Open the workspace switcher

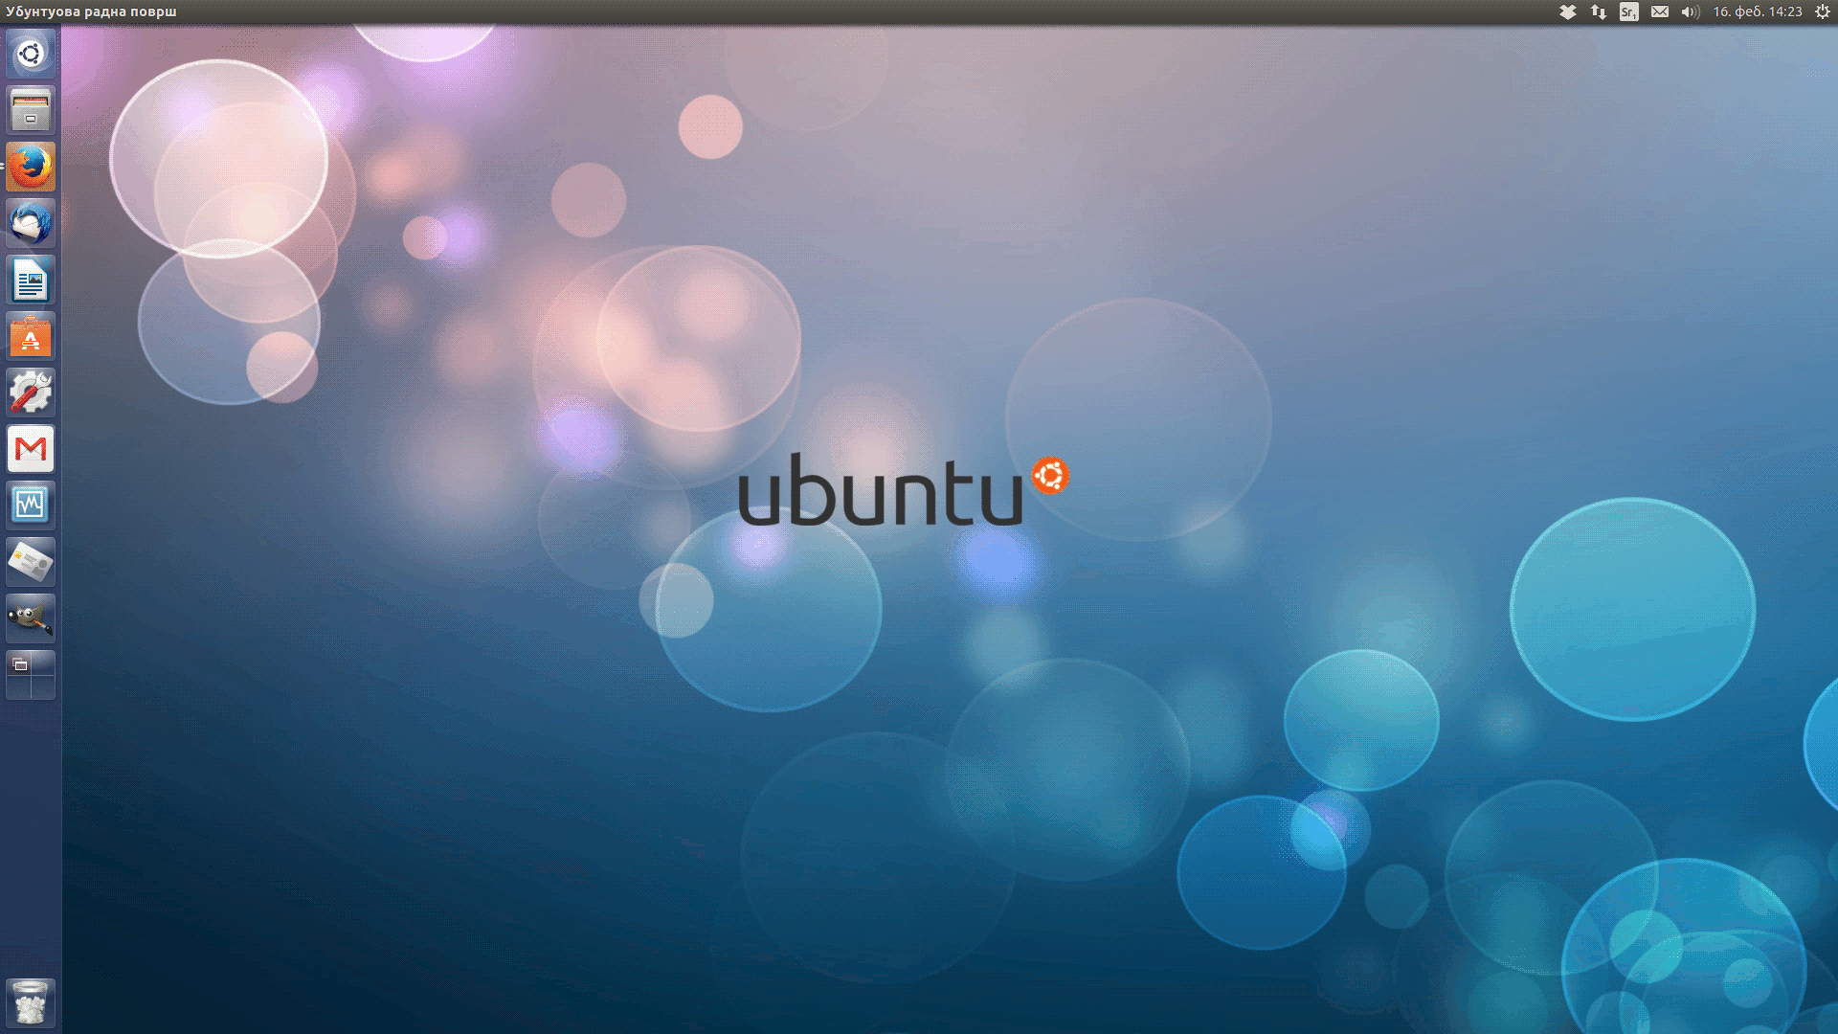[31, 675]
